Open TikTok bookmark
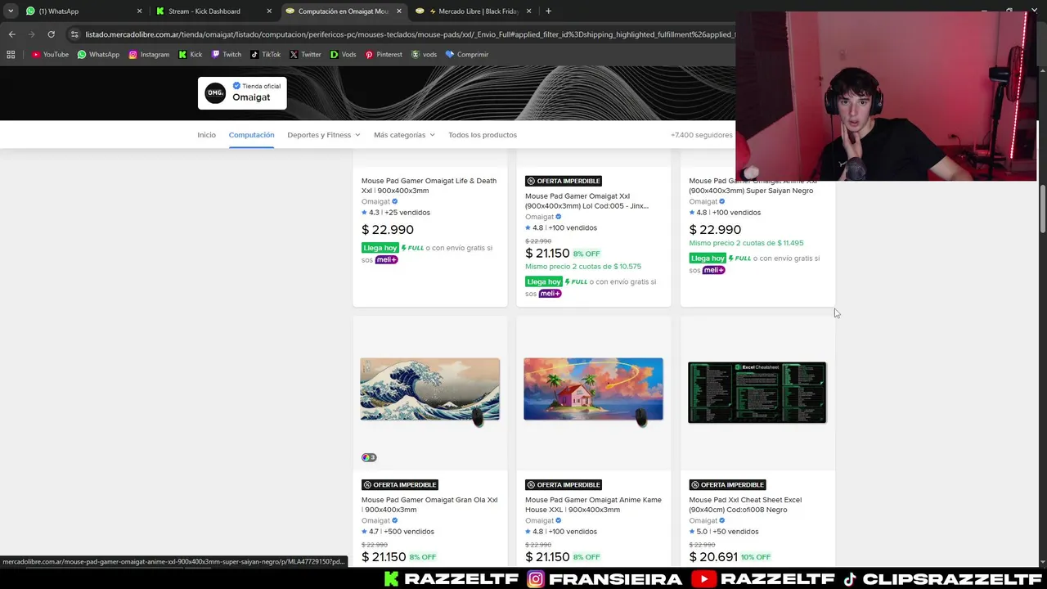This screenshot has height=589, width=1047. [265, 55]
